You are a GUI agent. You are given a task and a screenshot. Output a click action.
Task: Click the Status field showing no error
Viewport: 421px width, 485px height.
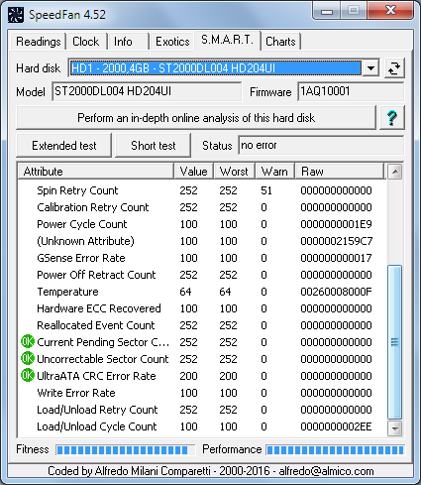point(321,145)
